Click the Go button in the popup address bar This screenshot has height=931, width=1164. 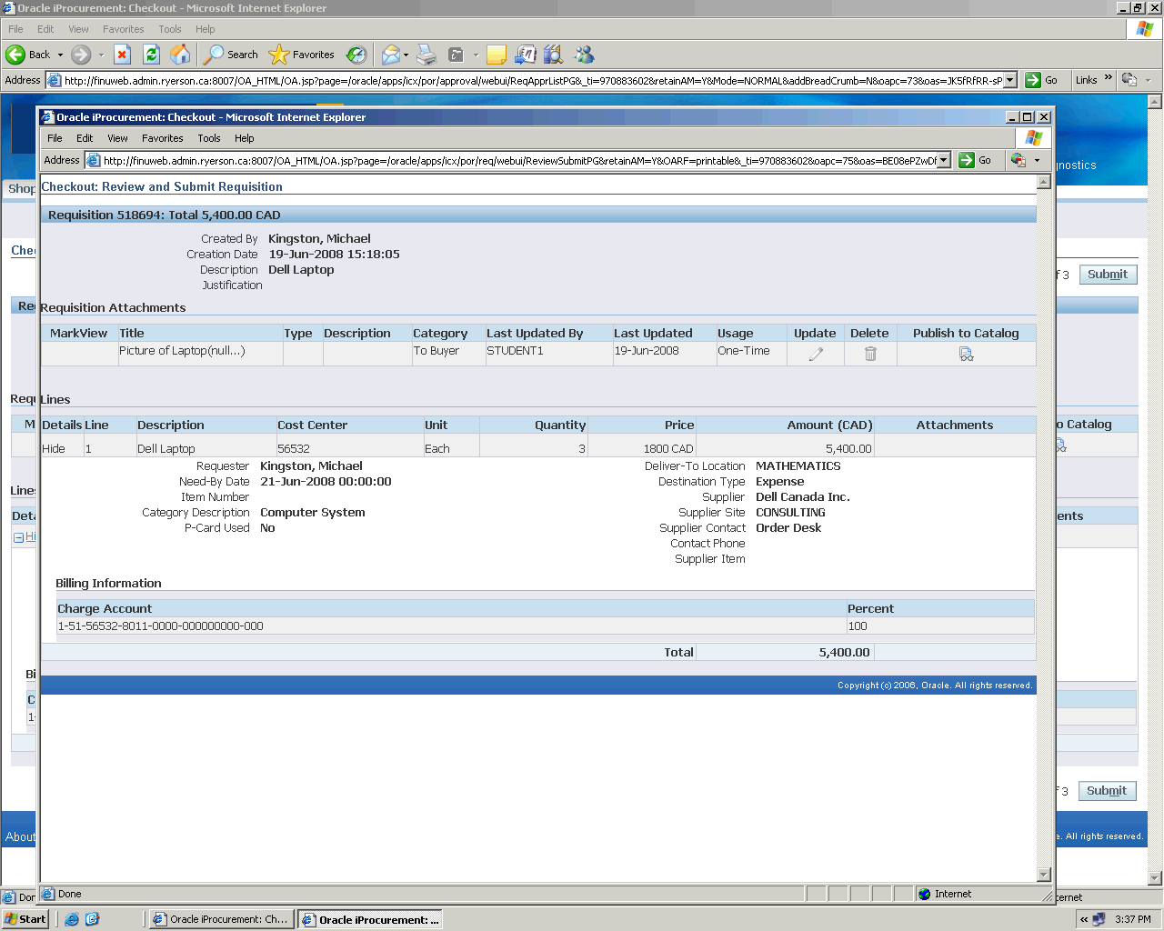976,160
